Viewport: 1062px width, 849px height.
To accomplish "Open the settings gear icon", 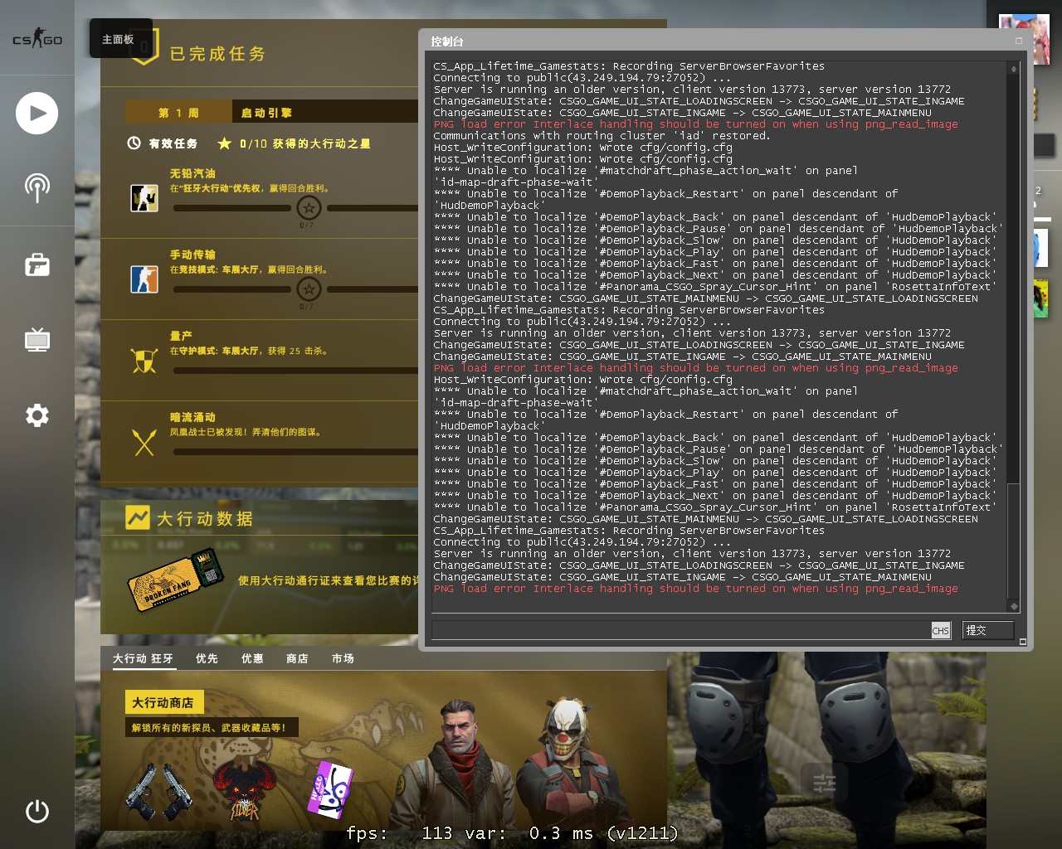I will (x=37, y=415).
